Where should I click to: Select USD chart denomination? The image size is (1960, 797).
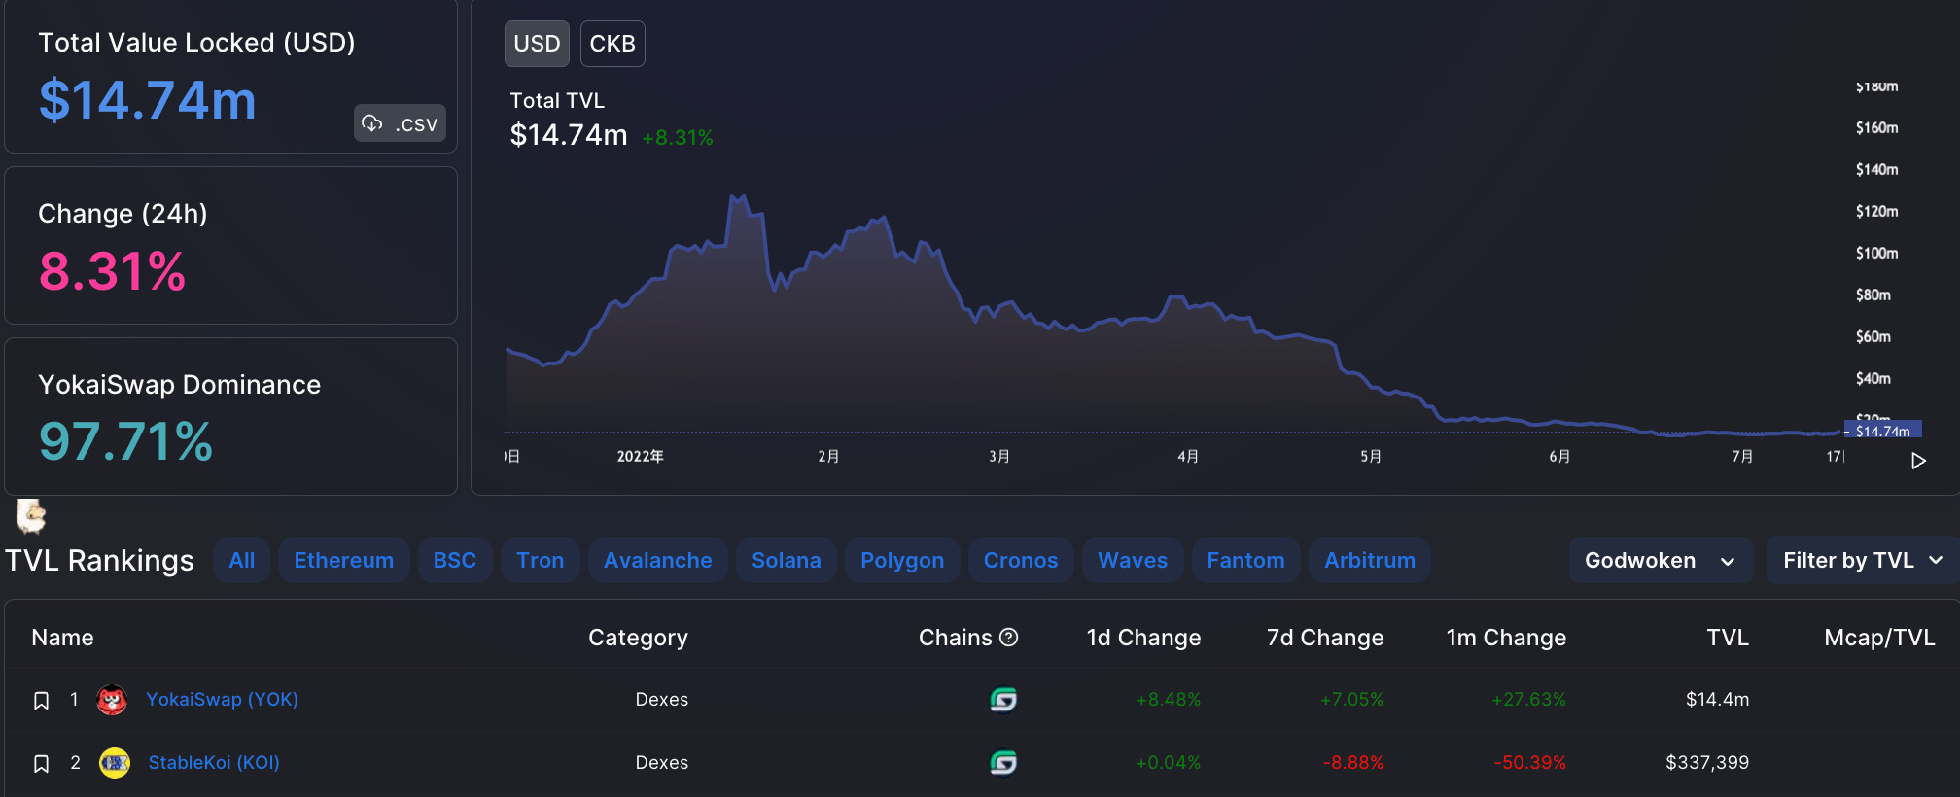click(537, 44)
